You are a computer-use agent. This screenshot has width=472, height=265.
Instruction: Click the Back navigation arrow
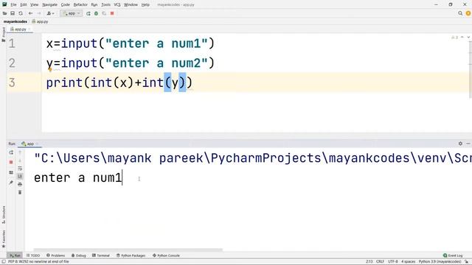[x=30, y=13]
